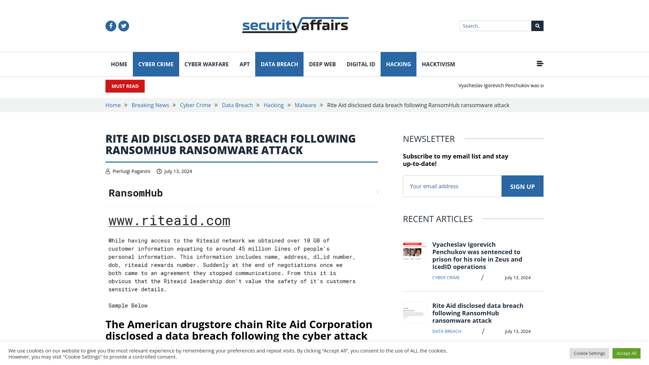Click the author profile icon next to Pierluigi
The width and height of the screenshot is (649, 365).
click(x=107, y=171)
